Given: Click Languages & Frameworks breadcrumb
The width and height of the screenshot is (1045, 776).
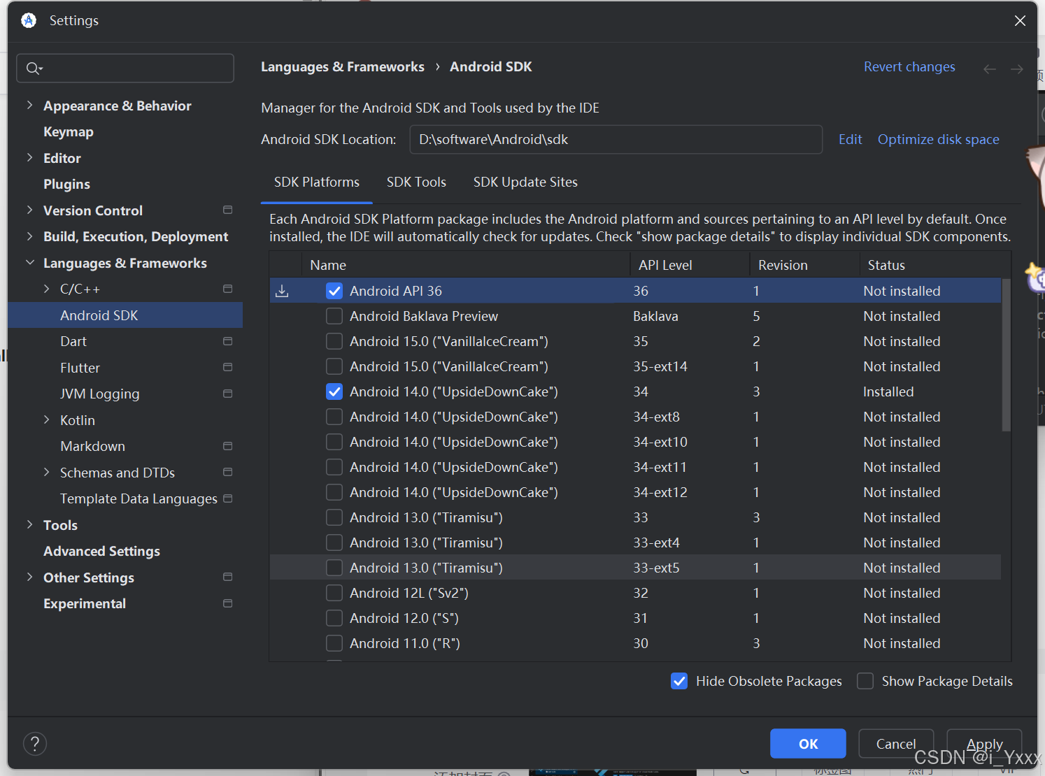Looking at the screenshot, I should 343,66.
